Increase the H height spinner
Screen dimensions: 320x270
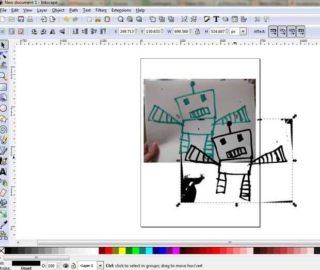tap(227, 30)
